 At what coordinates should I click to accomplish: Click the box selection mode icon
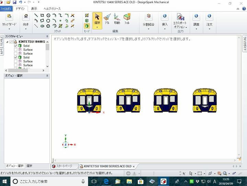click(x=200, y=173)
